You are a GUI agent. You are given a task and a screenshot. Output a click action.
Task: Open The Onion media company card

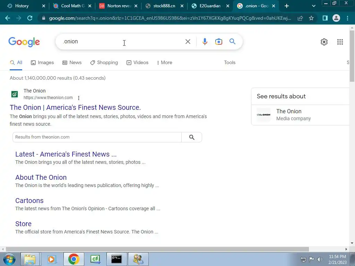click(x=300, y=115)
